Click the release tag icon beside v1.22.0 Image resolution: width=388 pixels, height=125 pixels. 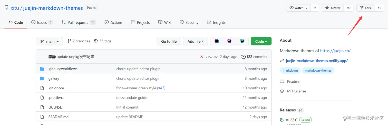pos(282,120)
